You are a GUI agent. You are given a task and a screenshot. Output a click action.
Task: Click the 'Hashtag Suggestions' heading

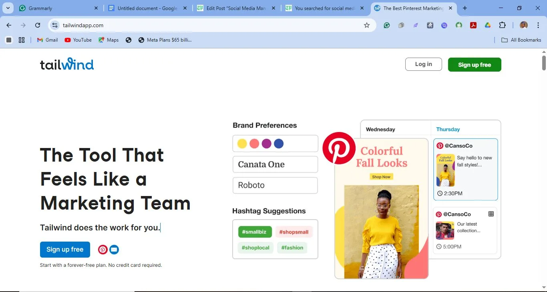pos(269,211)
